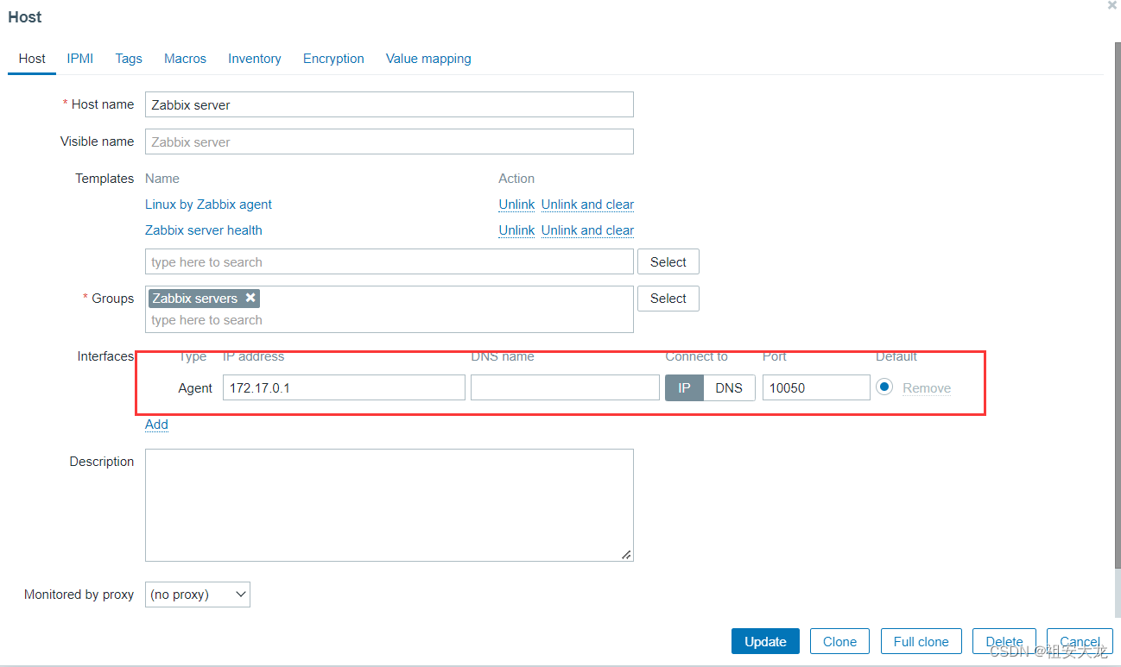Viewport: 1121px width, 667px height.
Task: Set Connect to IP toggle
Action: point(684,387)
